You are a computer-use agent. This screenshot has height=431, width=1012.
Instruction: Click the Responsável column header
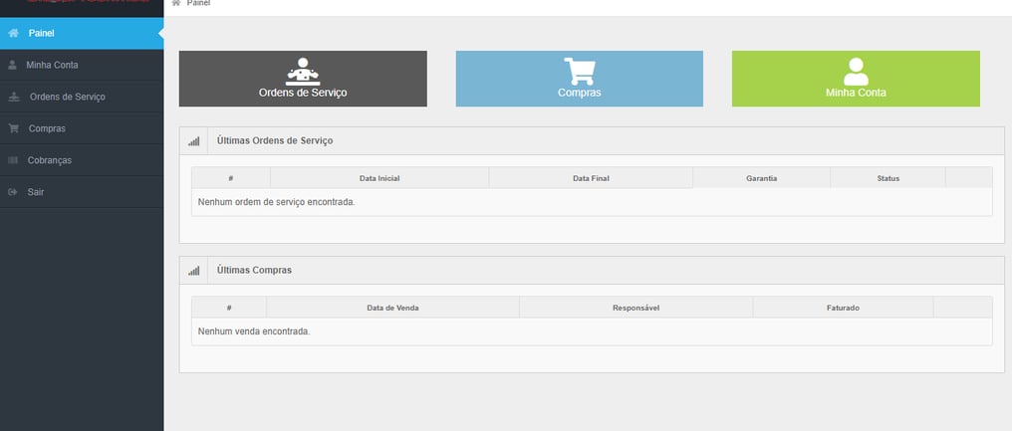click(635, 308)
